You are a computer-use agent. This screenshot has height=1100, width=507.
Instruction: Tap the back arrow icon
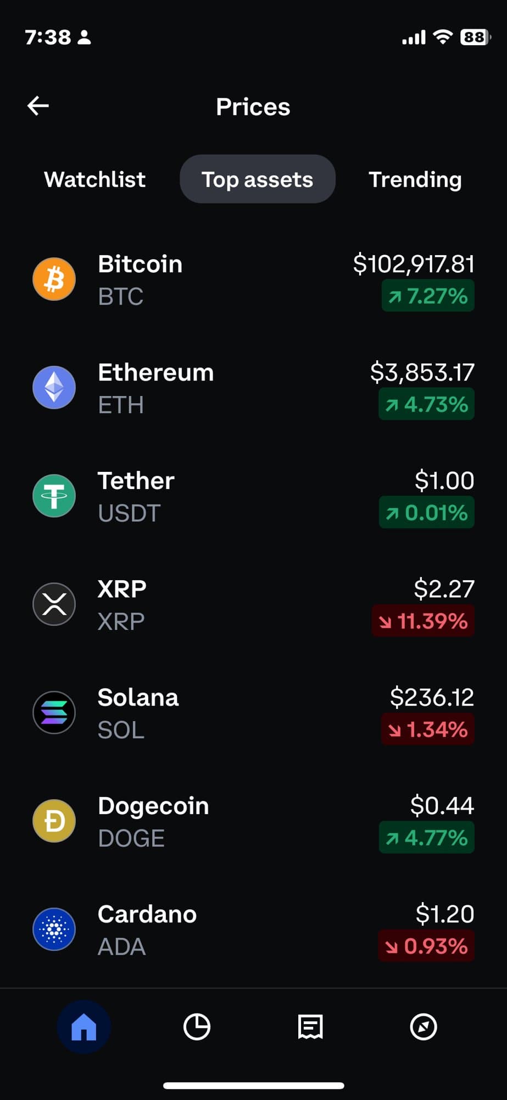tap(38, 106)
